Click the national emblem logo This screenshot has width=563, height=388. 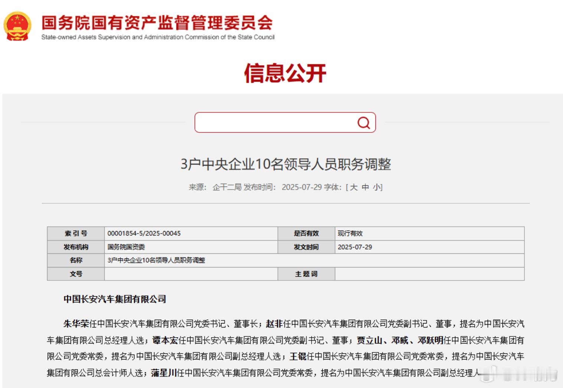click(x=17, y=26)
